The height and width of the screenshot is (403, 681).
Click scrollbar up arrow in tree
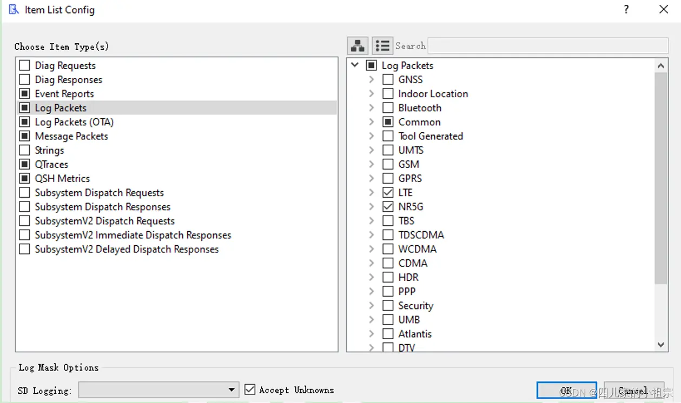pyautogui.click(x=660, y=66)
